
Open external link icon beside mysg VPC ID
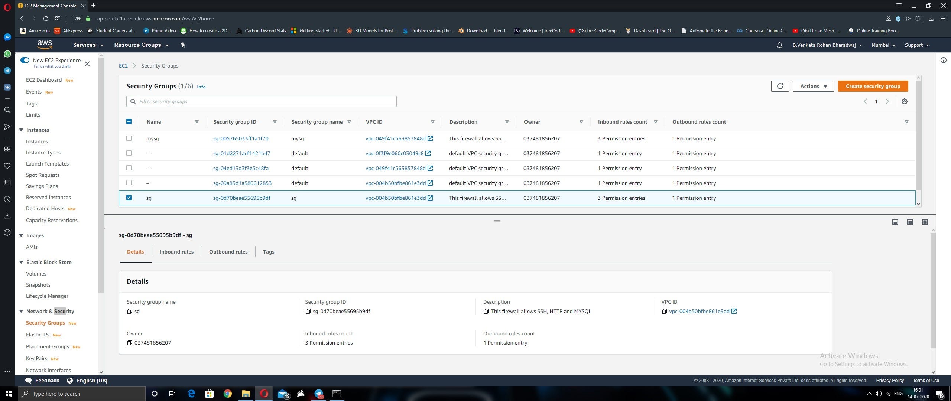(430, 138)
